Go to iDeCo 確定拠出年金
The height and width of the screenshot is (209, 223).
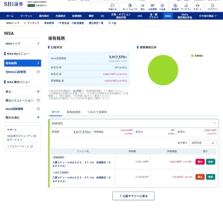click(x=185, y=16)
